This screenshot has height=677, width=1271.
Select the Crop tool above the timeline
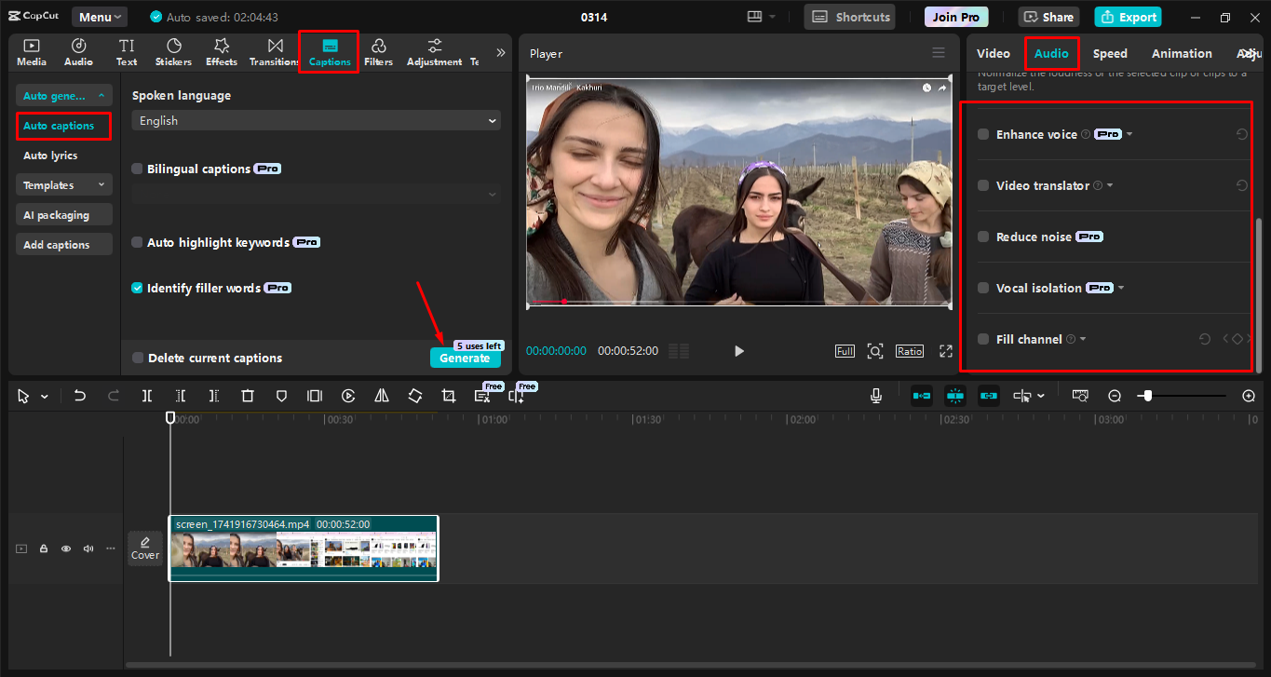tap(448, 396)
